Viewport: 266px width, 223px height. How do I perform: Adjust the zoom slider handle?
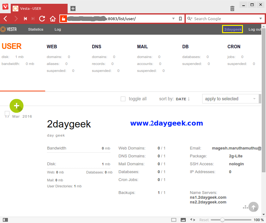[x=222, y=220]
